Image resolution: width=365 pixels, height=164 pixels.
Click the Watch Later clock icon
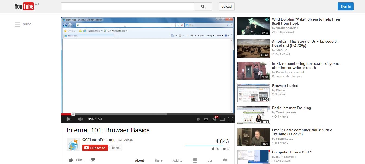tap(198, 119)
